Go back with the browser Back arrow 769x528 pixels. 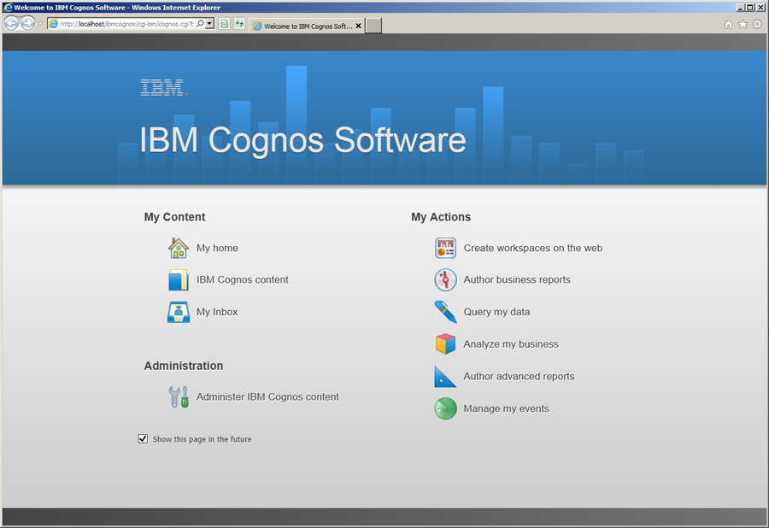point(11,24)
